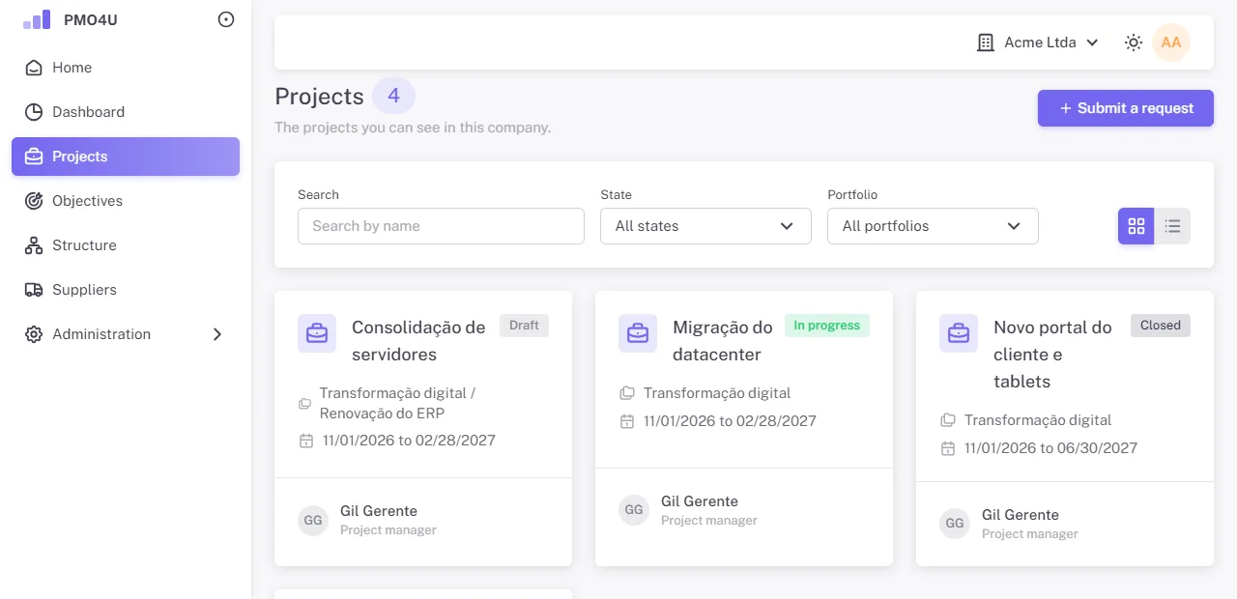Click the Submit a request button
Viewport: 1237px width, 599px height.
[1126, 108]
